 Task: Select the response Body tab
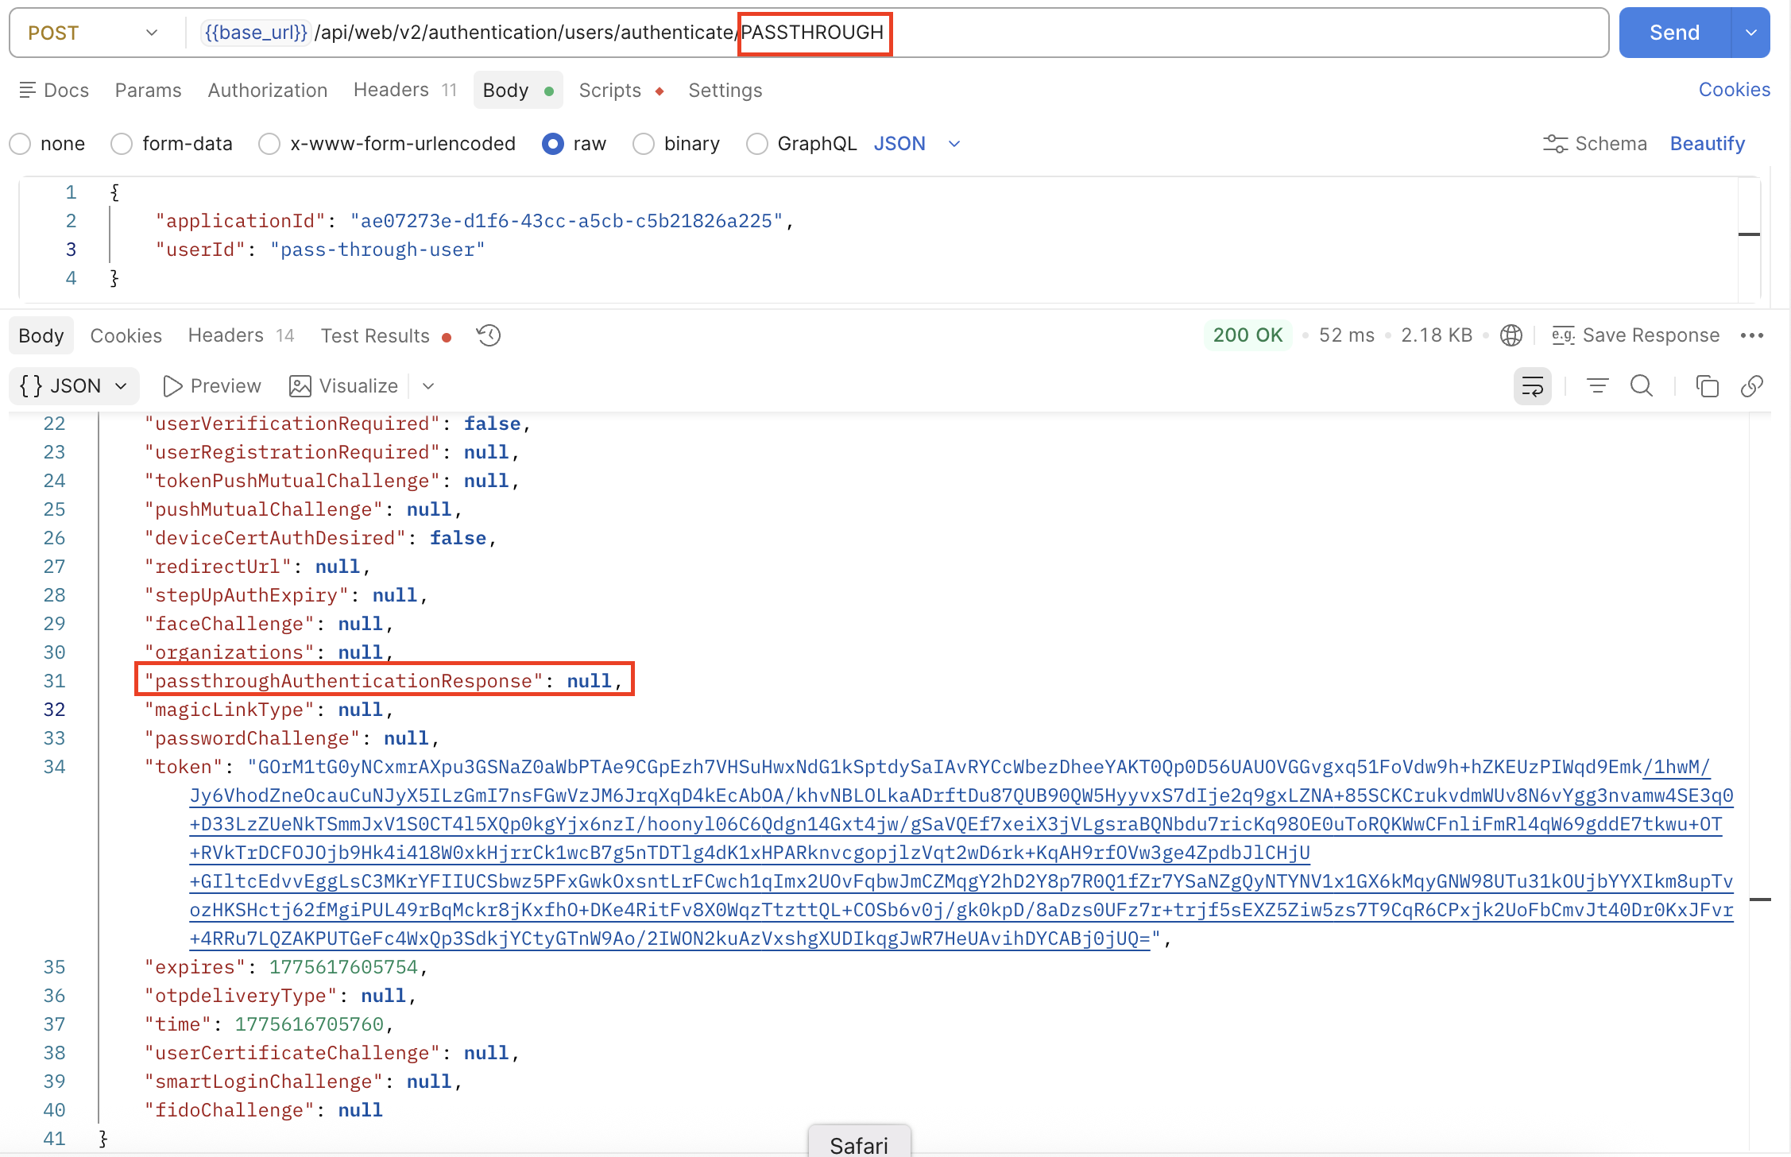pos(41,335)
